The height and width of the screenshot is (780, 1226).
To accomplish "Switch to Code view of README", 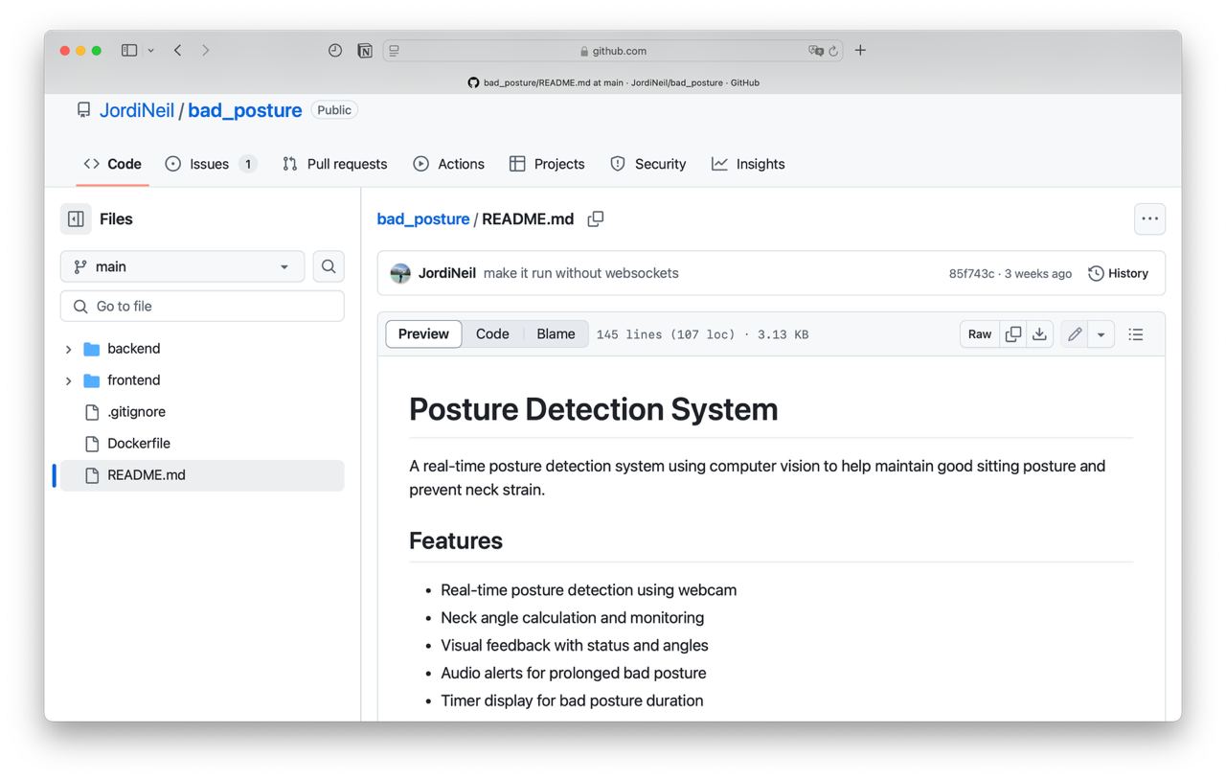I will coord(492,334).
